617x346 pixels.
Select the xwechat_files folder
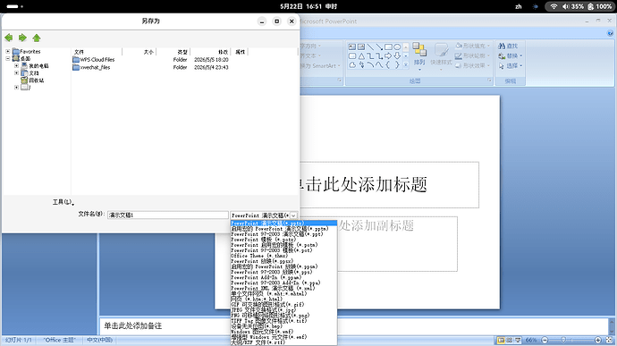91,67
